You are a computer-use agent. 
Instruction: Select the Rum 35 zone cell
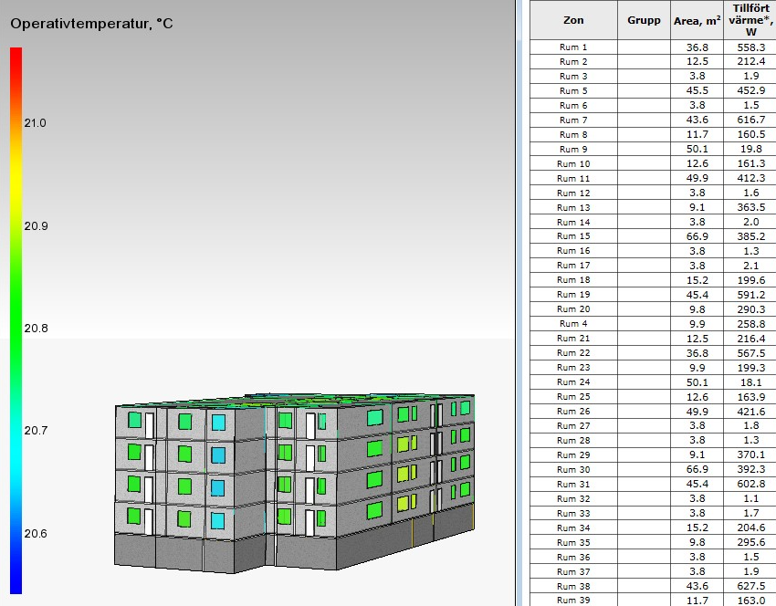tap(573, 543)
